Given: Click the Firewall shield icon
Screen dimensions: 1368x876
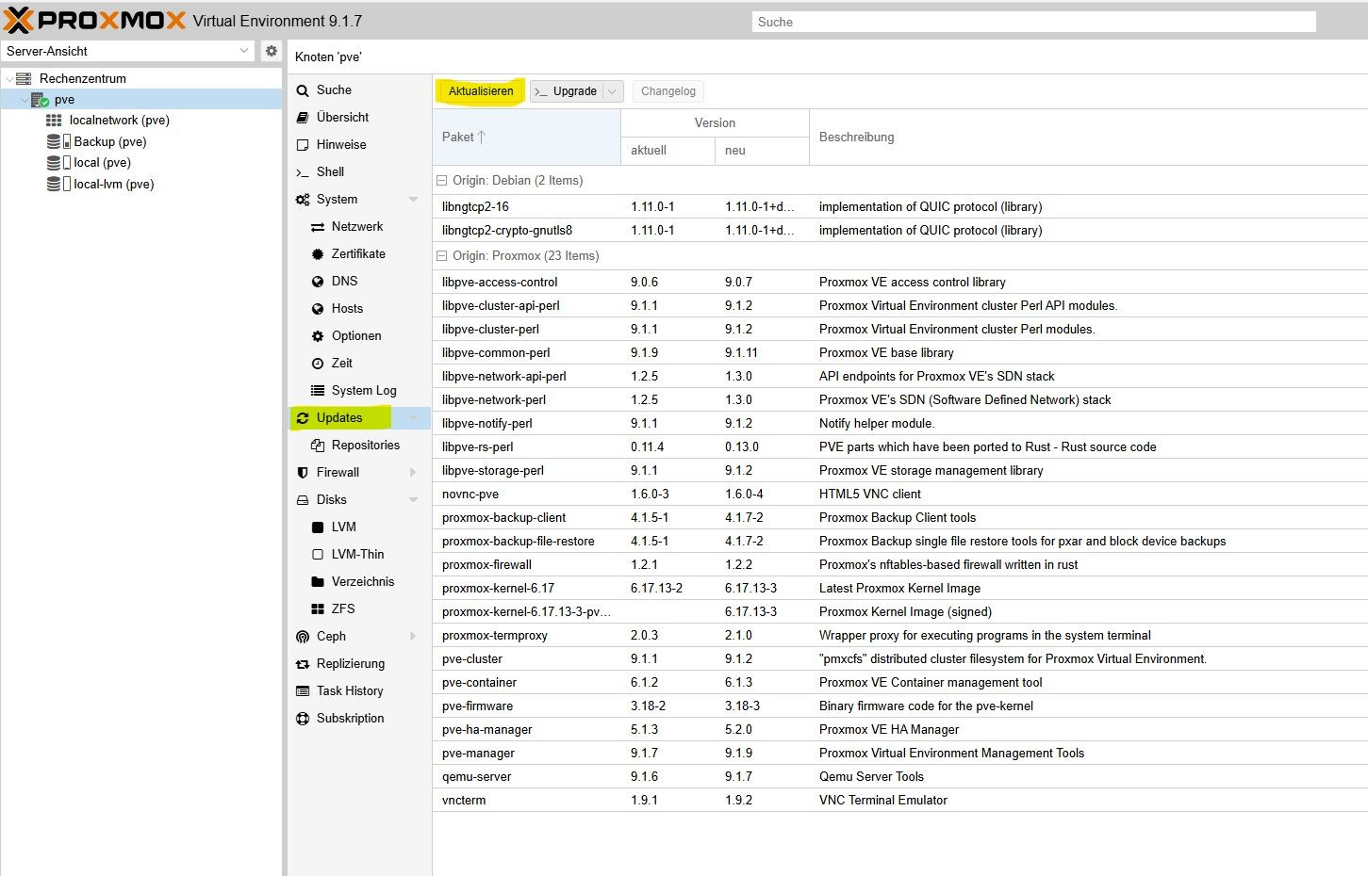Looking at the screenshot, I should click(303, 473).
